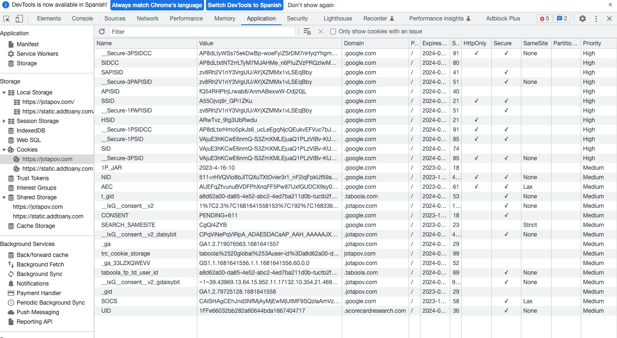This screenshot has width=617, height=338.
Task: Switch to the Elements tab
Action: coord(49,19)
